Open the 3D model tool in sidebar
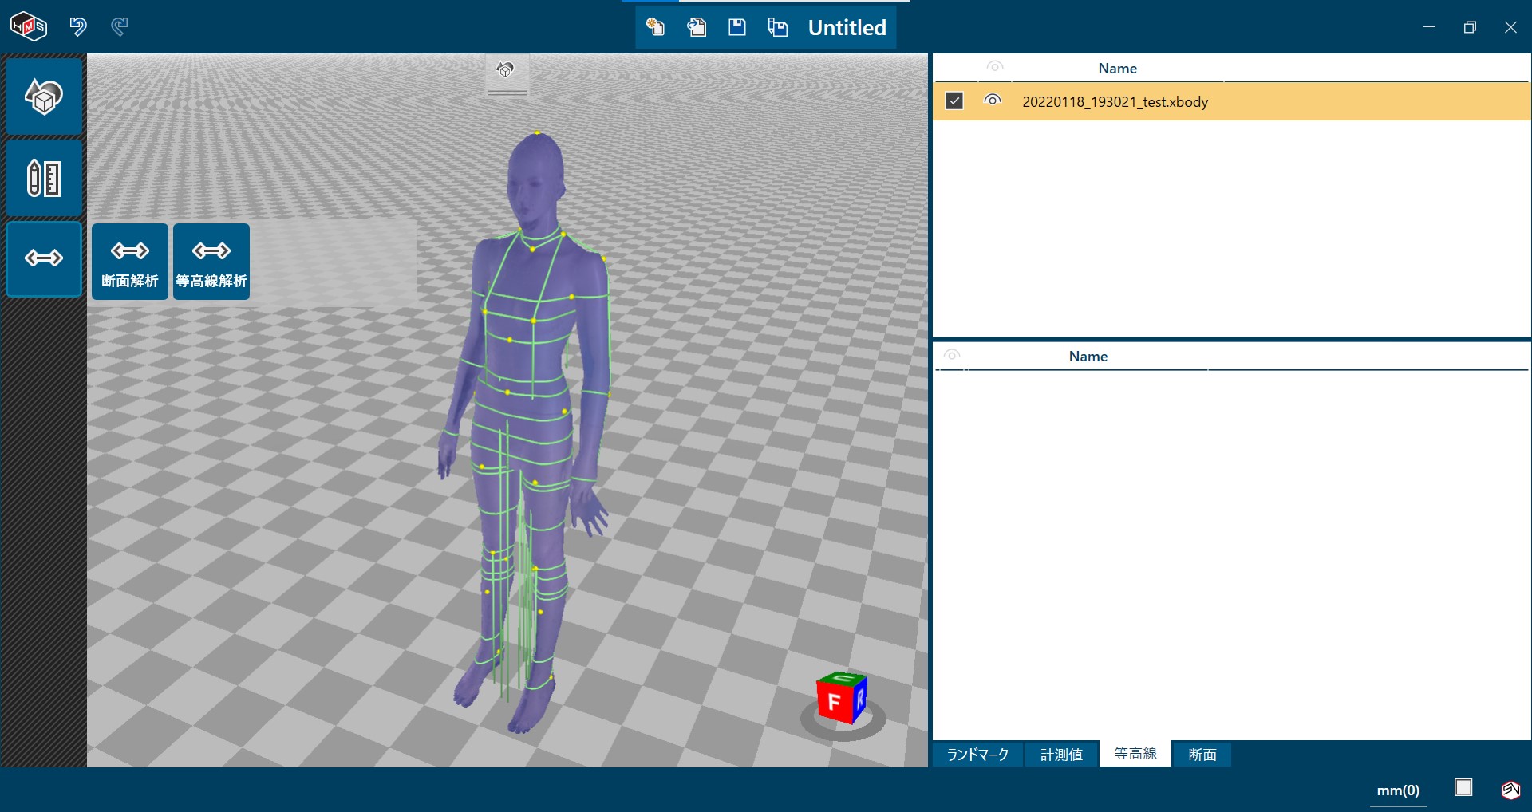The image size is (1532, 812). (x=44, y=97)
